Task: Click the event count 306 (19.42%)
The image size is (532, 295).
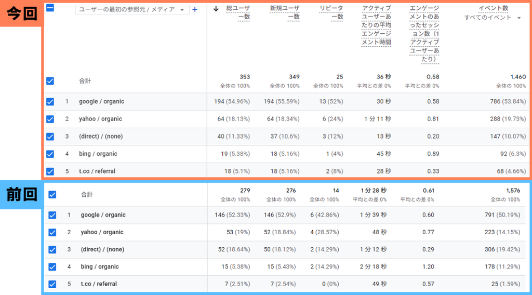Action: 502,250
